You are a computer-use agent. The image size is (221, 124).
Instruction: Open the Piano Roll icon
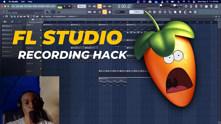(x=155, y=12)
